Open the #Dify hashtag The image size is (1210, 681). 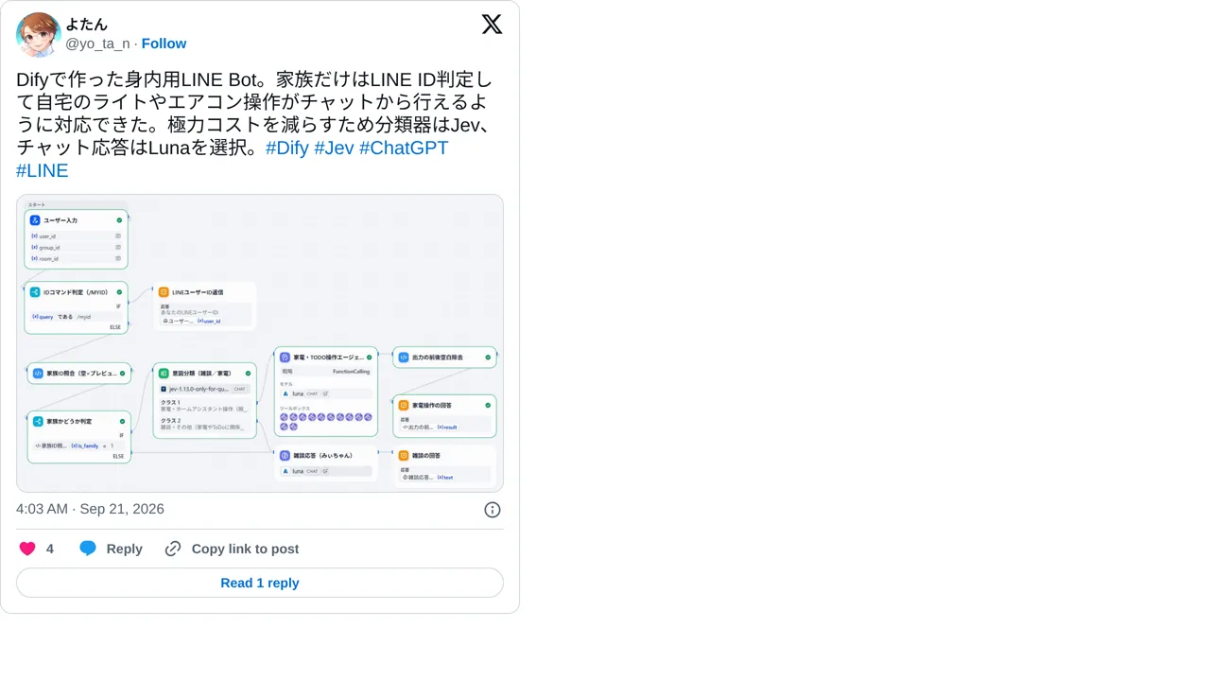tap(287, 148)
